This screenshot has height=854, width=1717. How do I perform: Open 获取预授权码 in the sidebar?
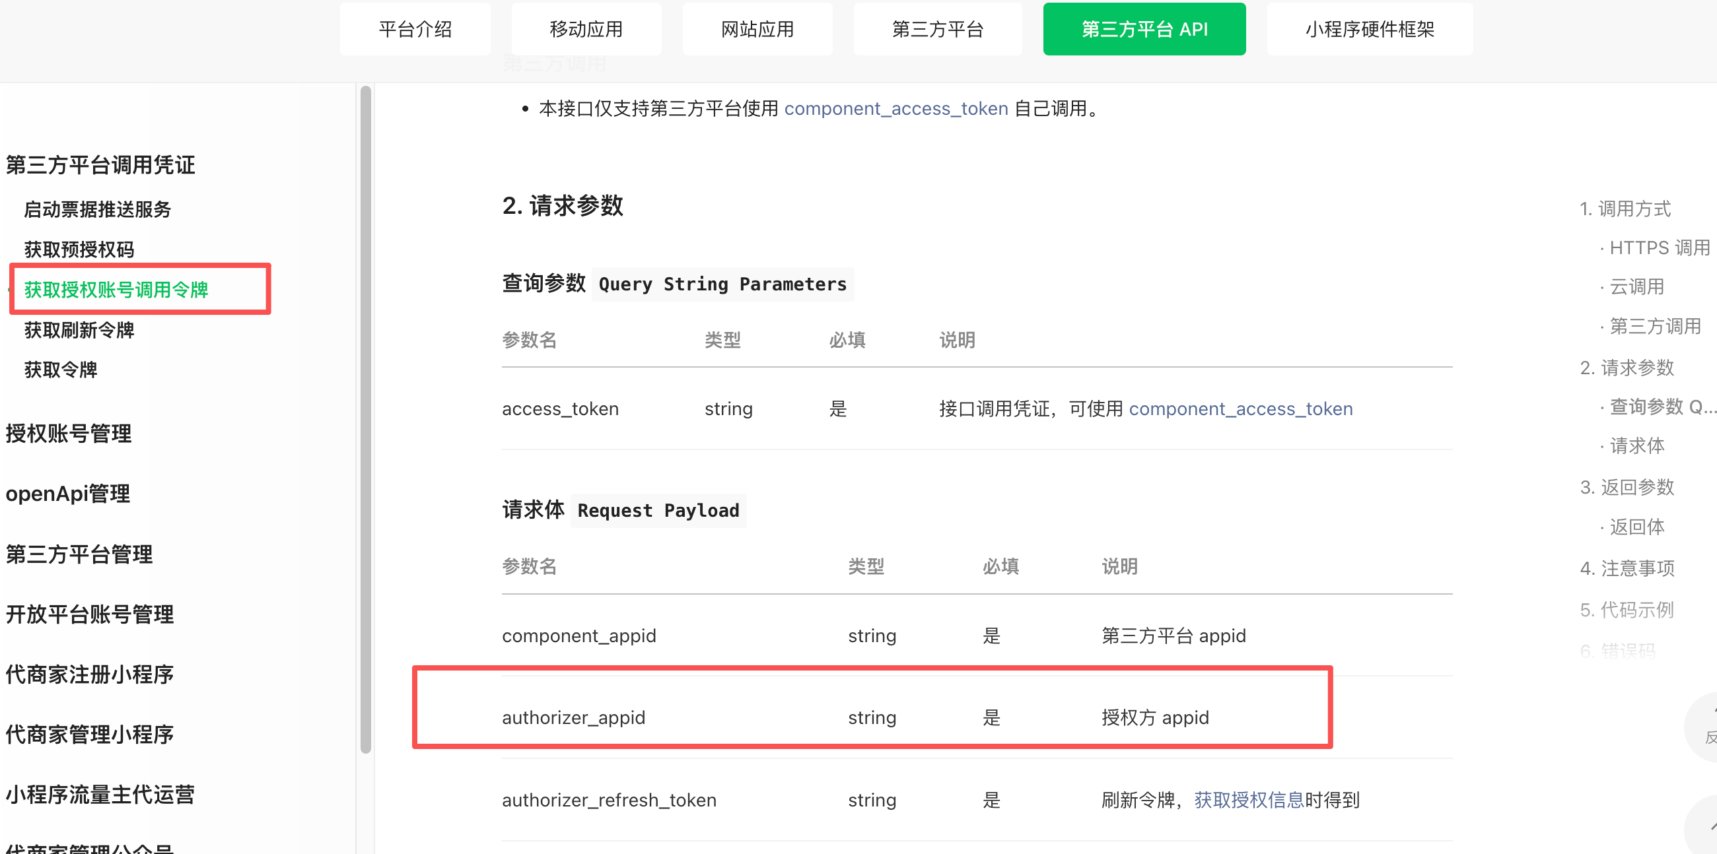coord(79,249)
